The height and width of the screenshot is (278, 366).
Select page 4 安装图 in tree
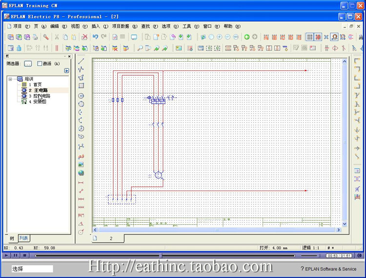(x=38, y=102)
